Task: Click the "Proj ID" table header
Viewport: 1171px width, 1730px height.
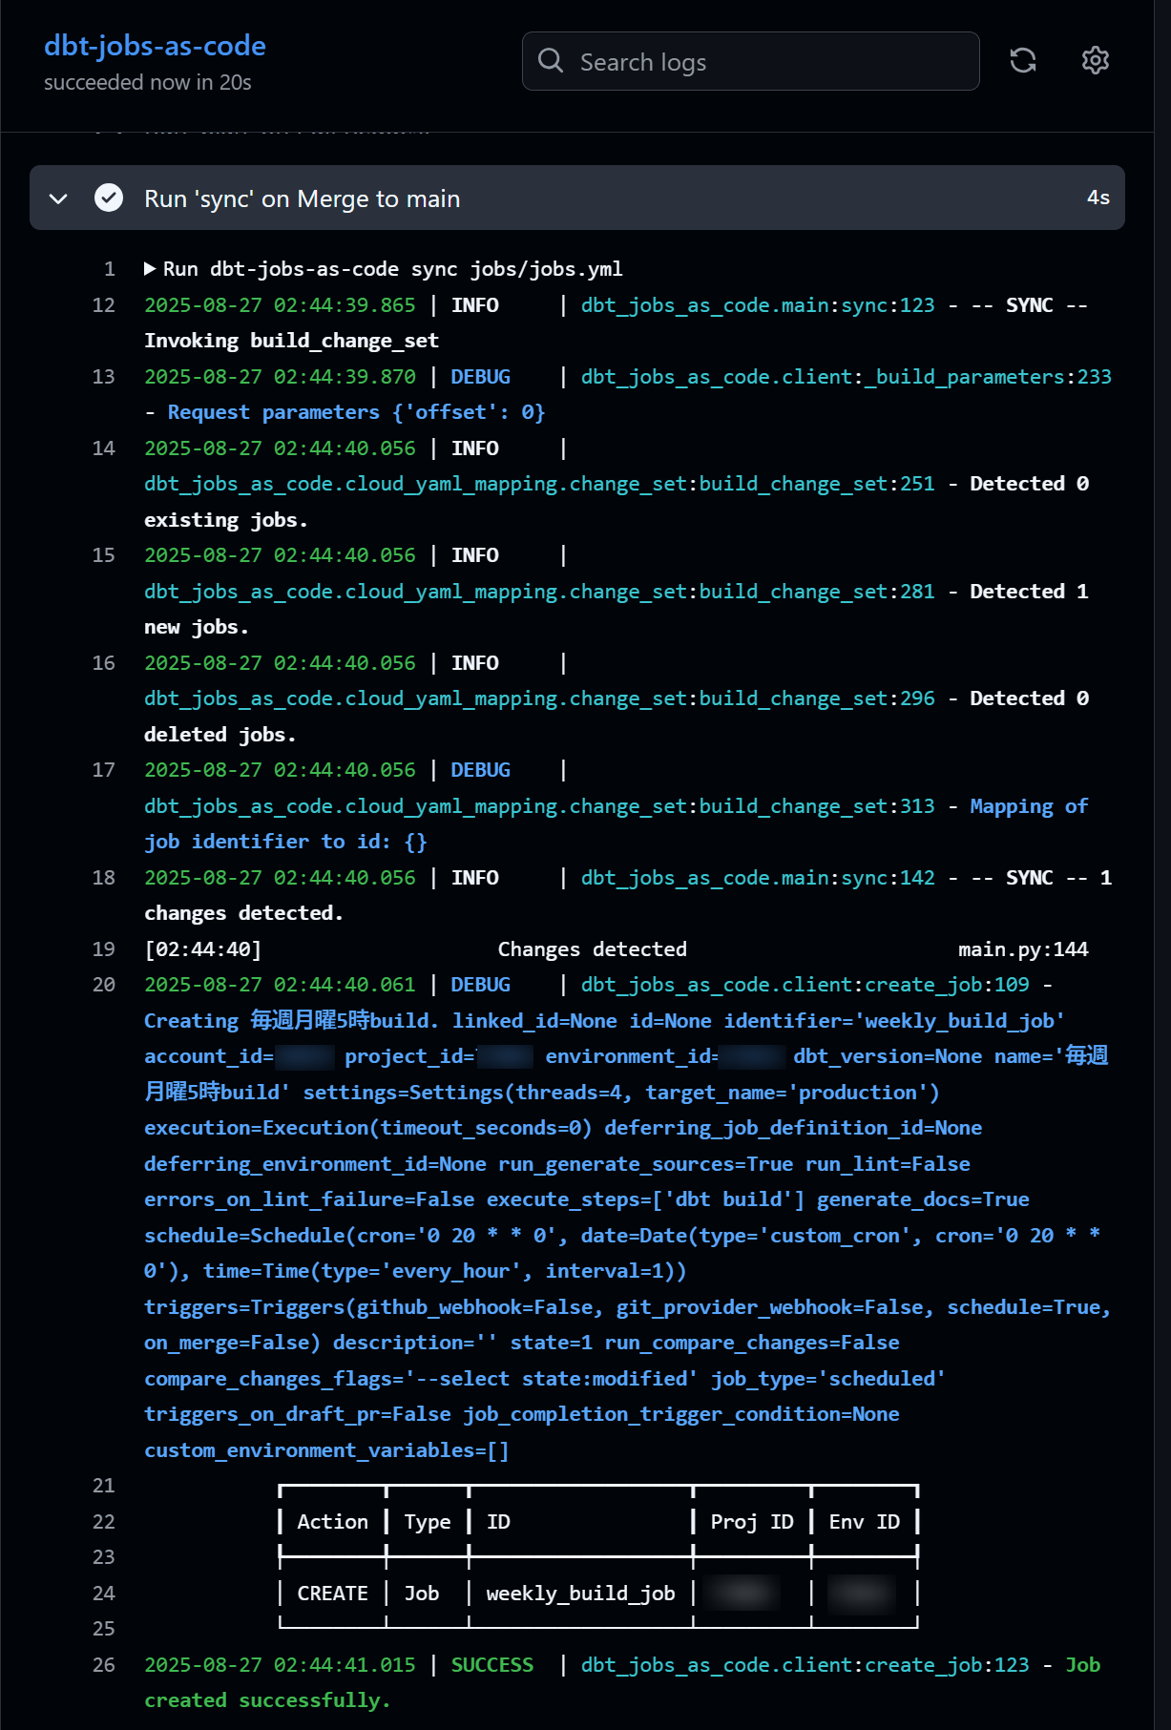Action: point(752,1522)
